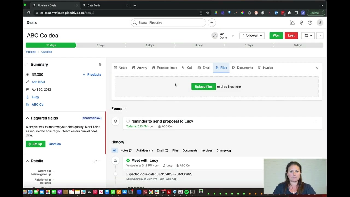Click the deal owner avatar icon
Image resolution: width=350 pixels, height=197 pixels.
point(215,36)
